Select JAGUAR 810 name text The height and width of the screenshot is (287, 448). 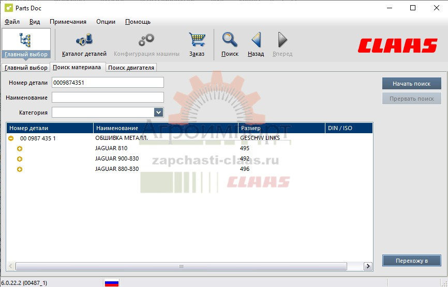tap(111, 148)
